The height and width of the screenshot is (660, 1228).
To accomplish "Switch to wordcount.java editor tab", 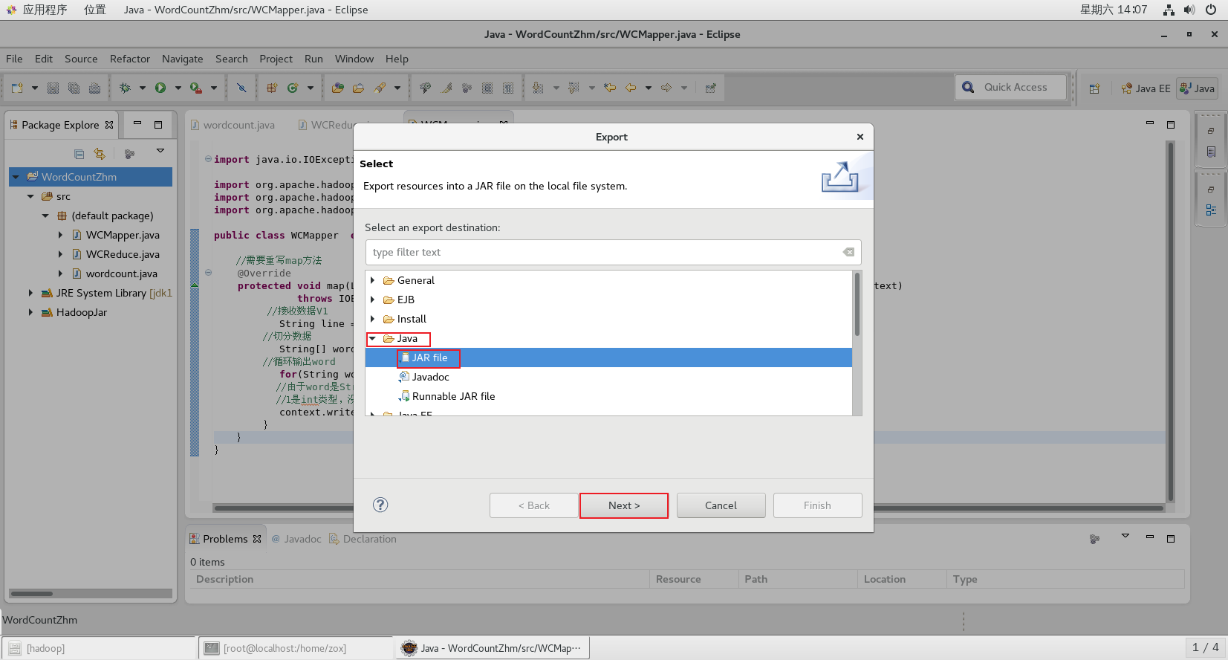I will coord(233,125).
